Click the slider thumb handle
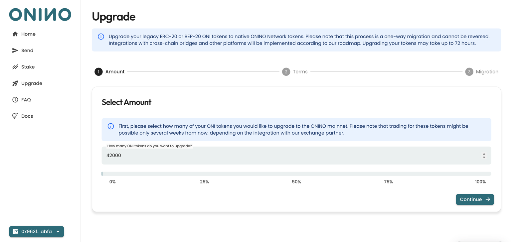 tap(102, 174)
